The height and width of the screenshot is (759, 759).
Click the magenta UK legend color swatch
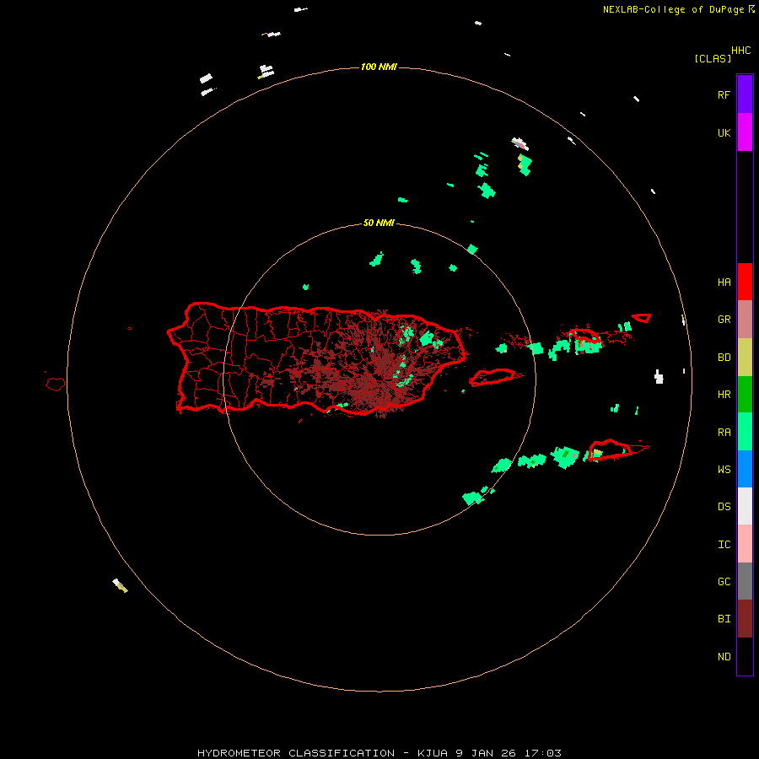point(745,132)
